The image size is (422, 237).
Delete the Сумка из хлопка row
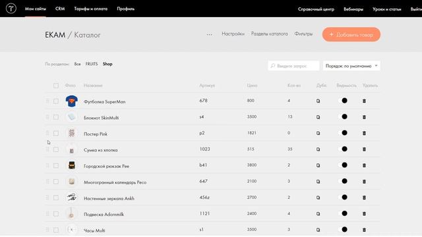pos(364,149)
